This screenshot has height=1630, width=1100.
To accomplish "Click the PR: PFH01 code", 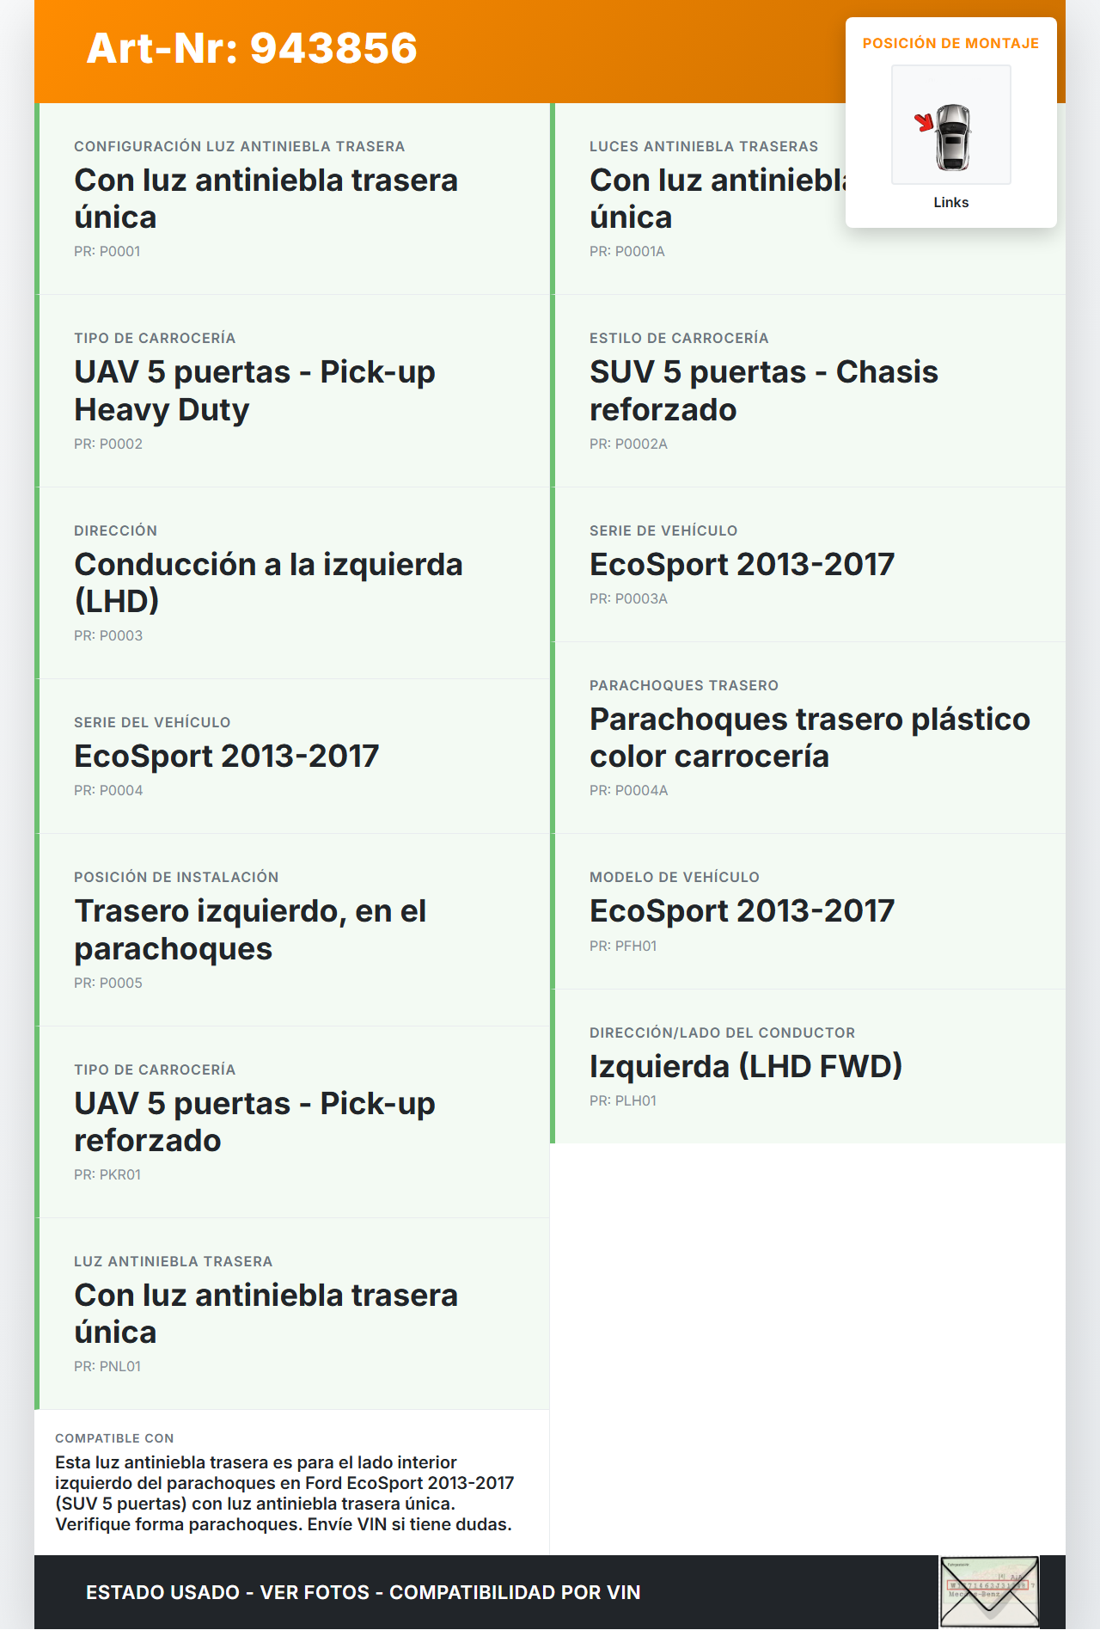I will [623, 946].
